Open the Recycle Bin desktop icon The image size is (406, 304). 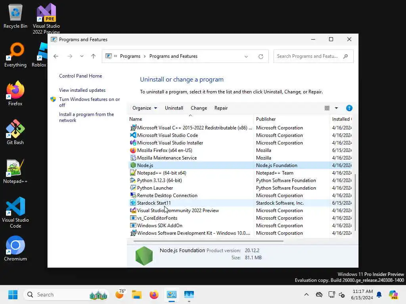click(x=15, y=16)
